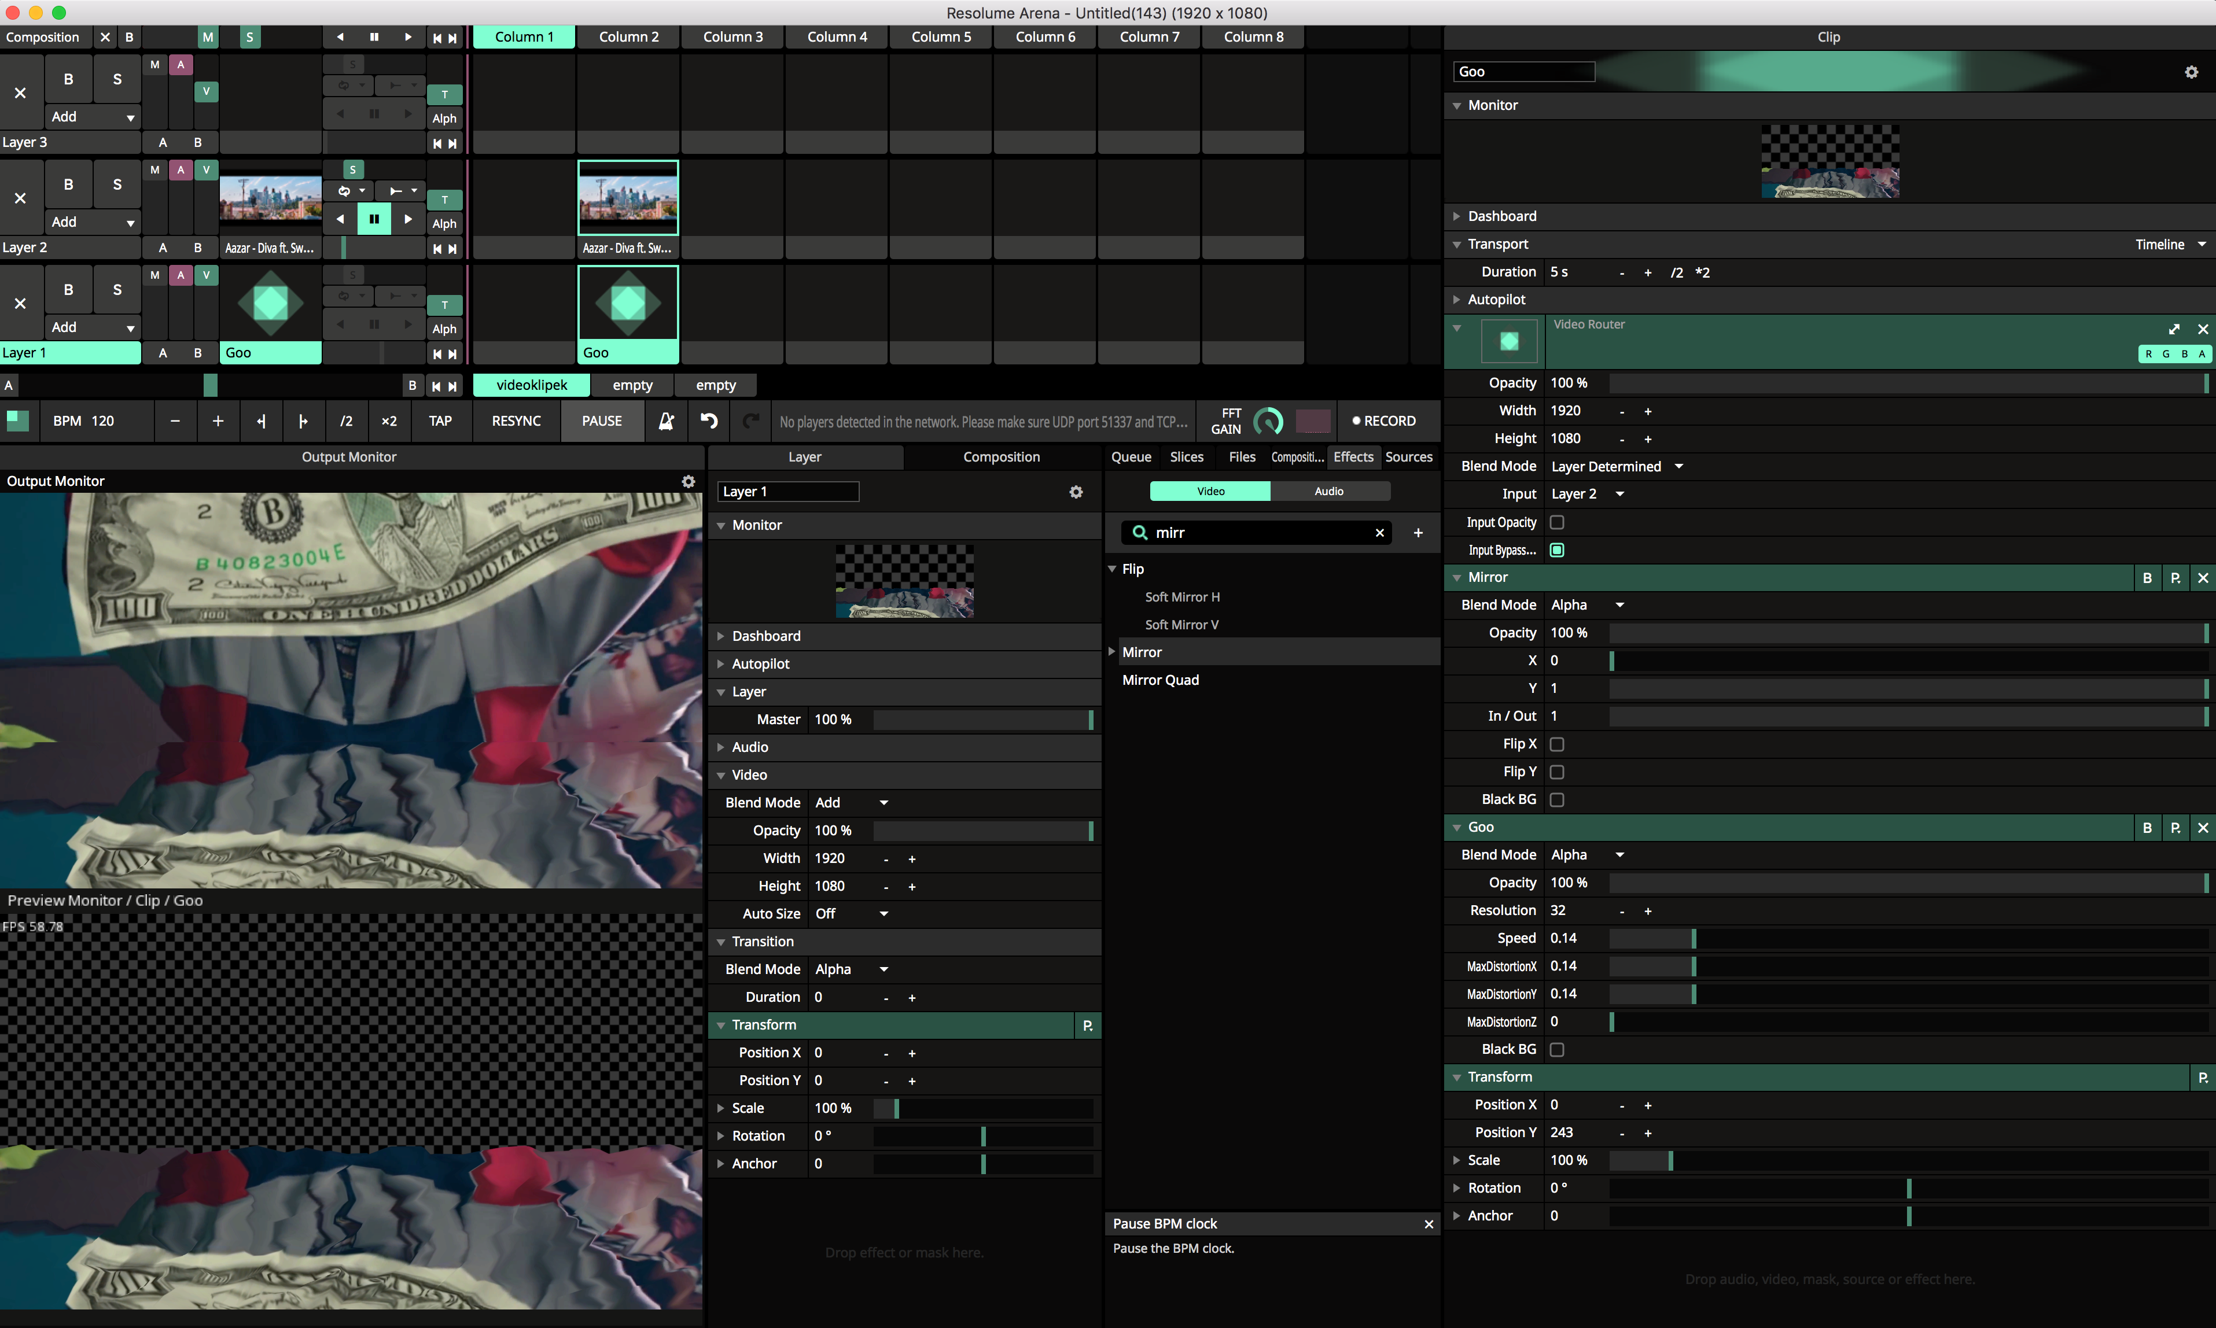The image size is (2216, 1328).
Task: Clear Layer 2 with X button
Action: (x=21, y=198)
